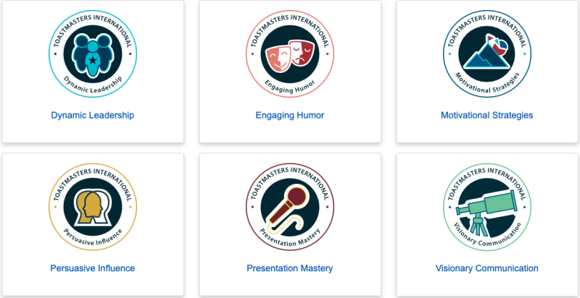The height and width of the screenshot is (298, 580).
Task: Click the dark red sad mask
Action: 302,54
